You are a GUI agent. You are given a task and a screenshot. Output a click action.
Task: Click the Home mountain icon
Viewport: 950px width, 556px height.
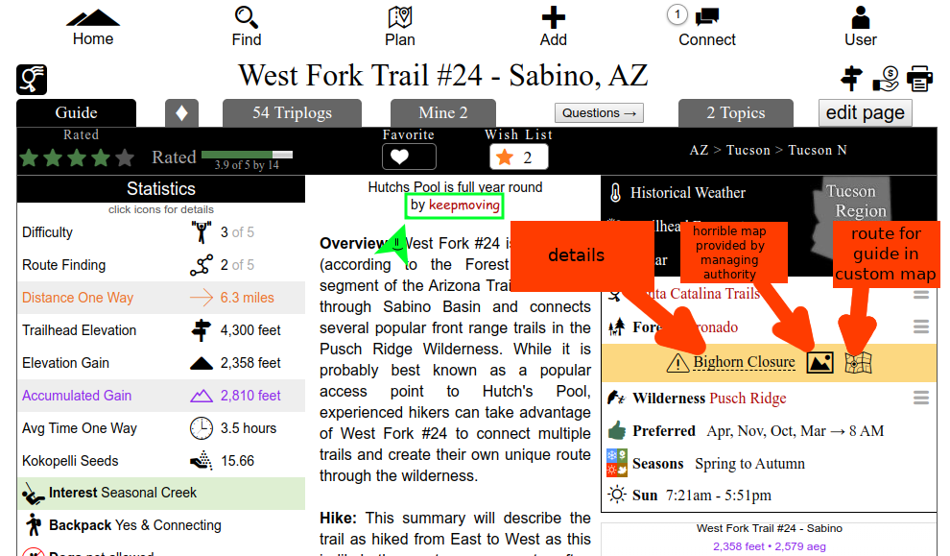[93, 18]
